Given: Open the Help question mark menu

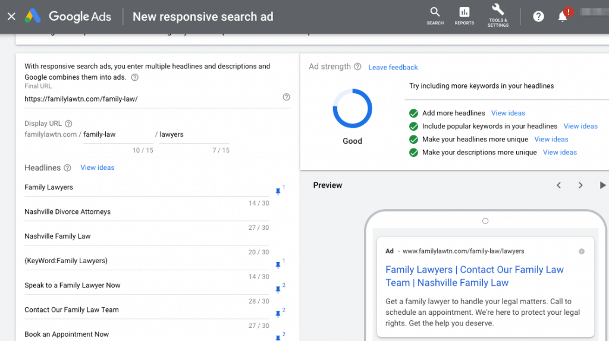Looking at the screenshot, I should click(x=538, y=16).
